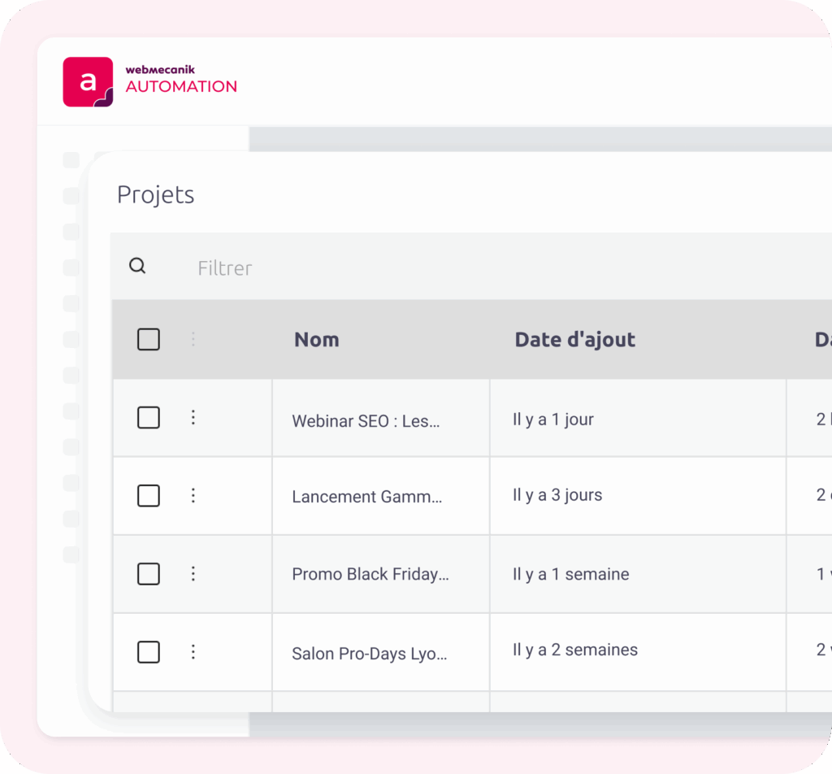
Task: Open options menu for Lancement Gamm row
Action: point(193,496)
